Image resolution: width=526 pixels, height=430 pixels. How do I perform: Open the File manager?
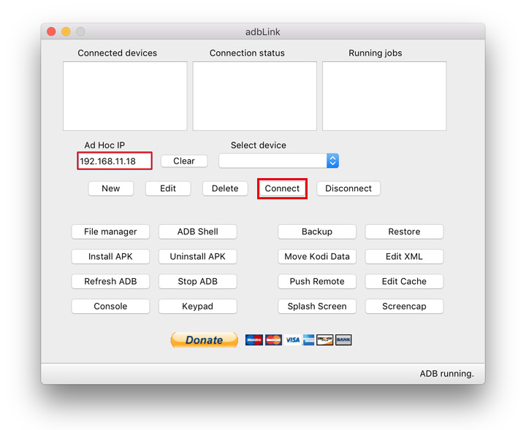[110, 231]
